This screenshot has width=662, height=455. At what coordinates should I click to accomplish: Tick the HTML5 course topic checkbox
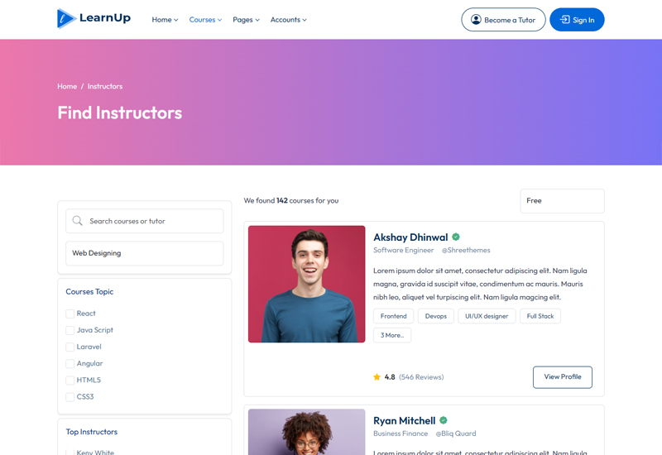pyautogui.click(x=70, y=381)
